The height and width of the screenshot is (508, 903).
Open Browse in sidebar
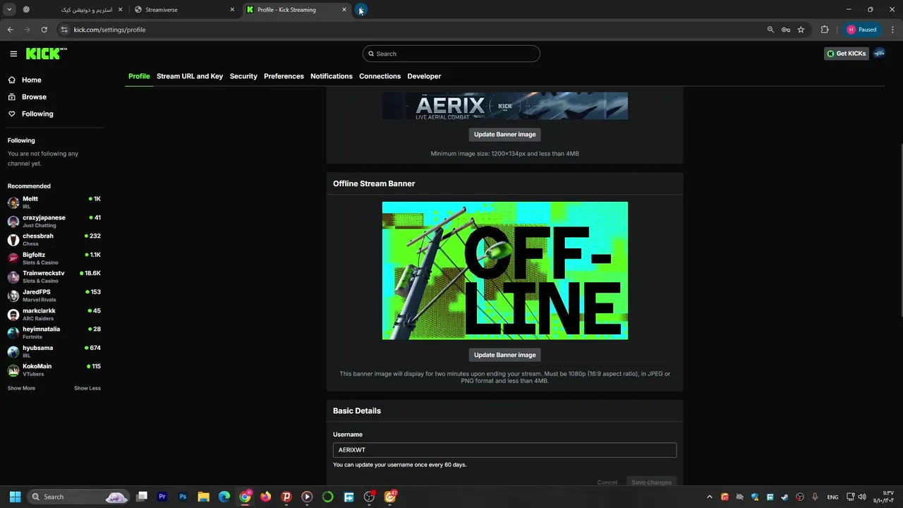coord(34,97)
